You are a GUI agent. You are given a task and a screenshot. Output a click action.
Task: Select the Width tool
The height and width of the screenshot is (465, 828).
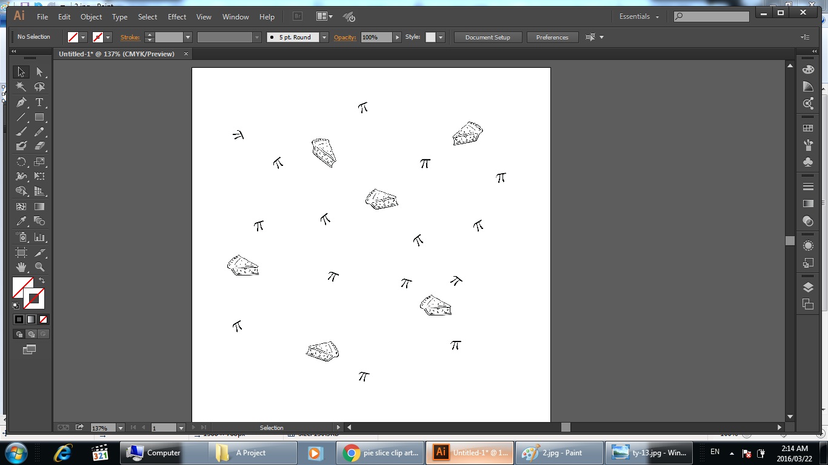(21, 176)
